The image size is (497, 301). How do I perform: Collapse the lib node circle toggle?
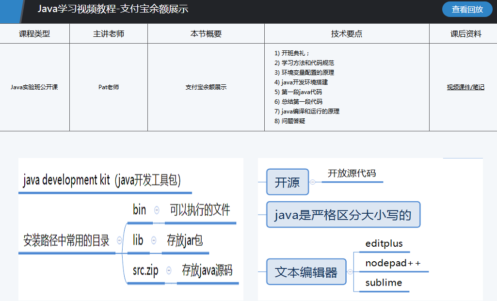coord(154,240)
